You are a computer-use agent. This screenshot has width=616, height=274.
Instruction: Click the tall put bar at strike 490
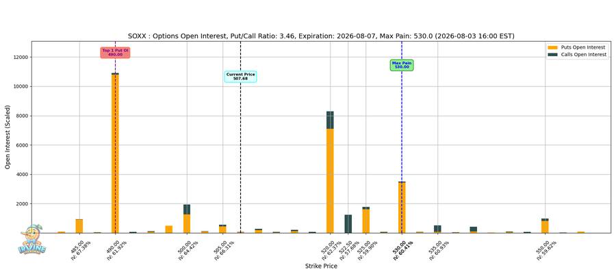(115, 153)
